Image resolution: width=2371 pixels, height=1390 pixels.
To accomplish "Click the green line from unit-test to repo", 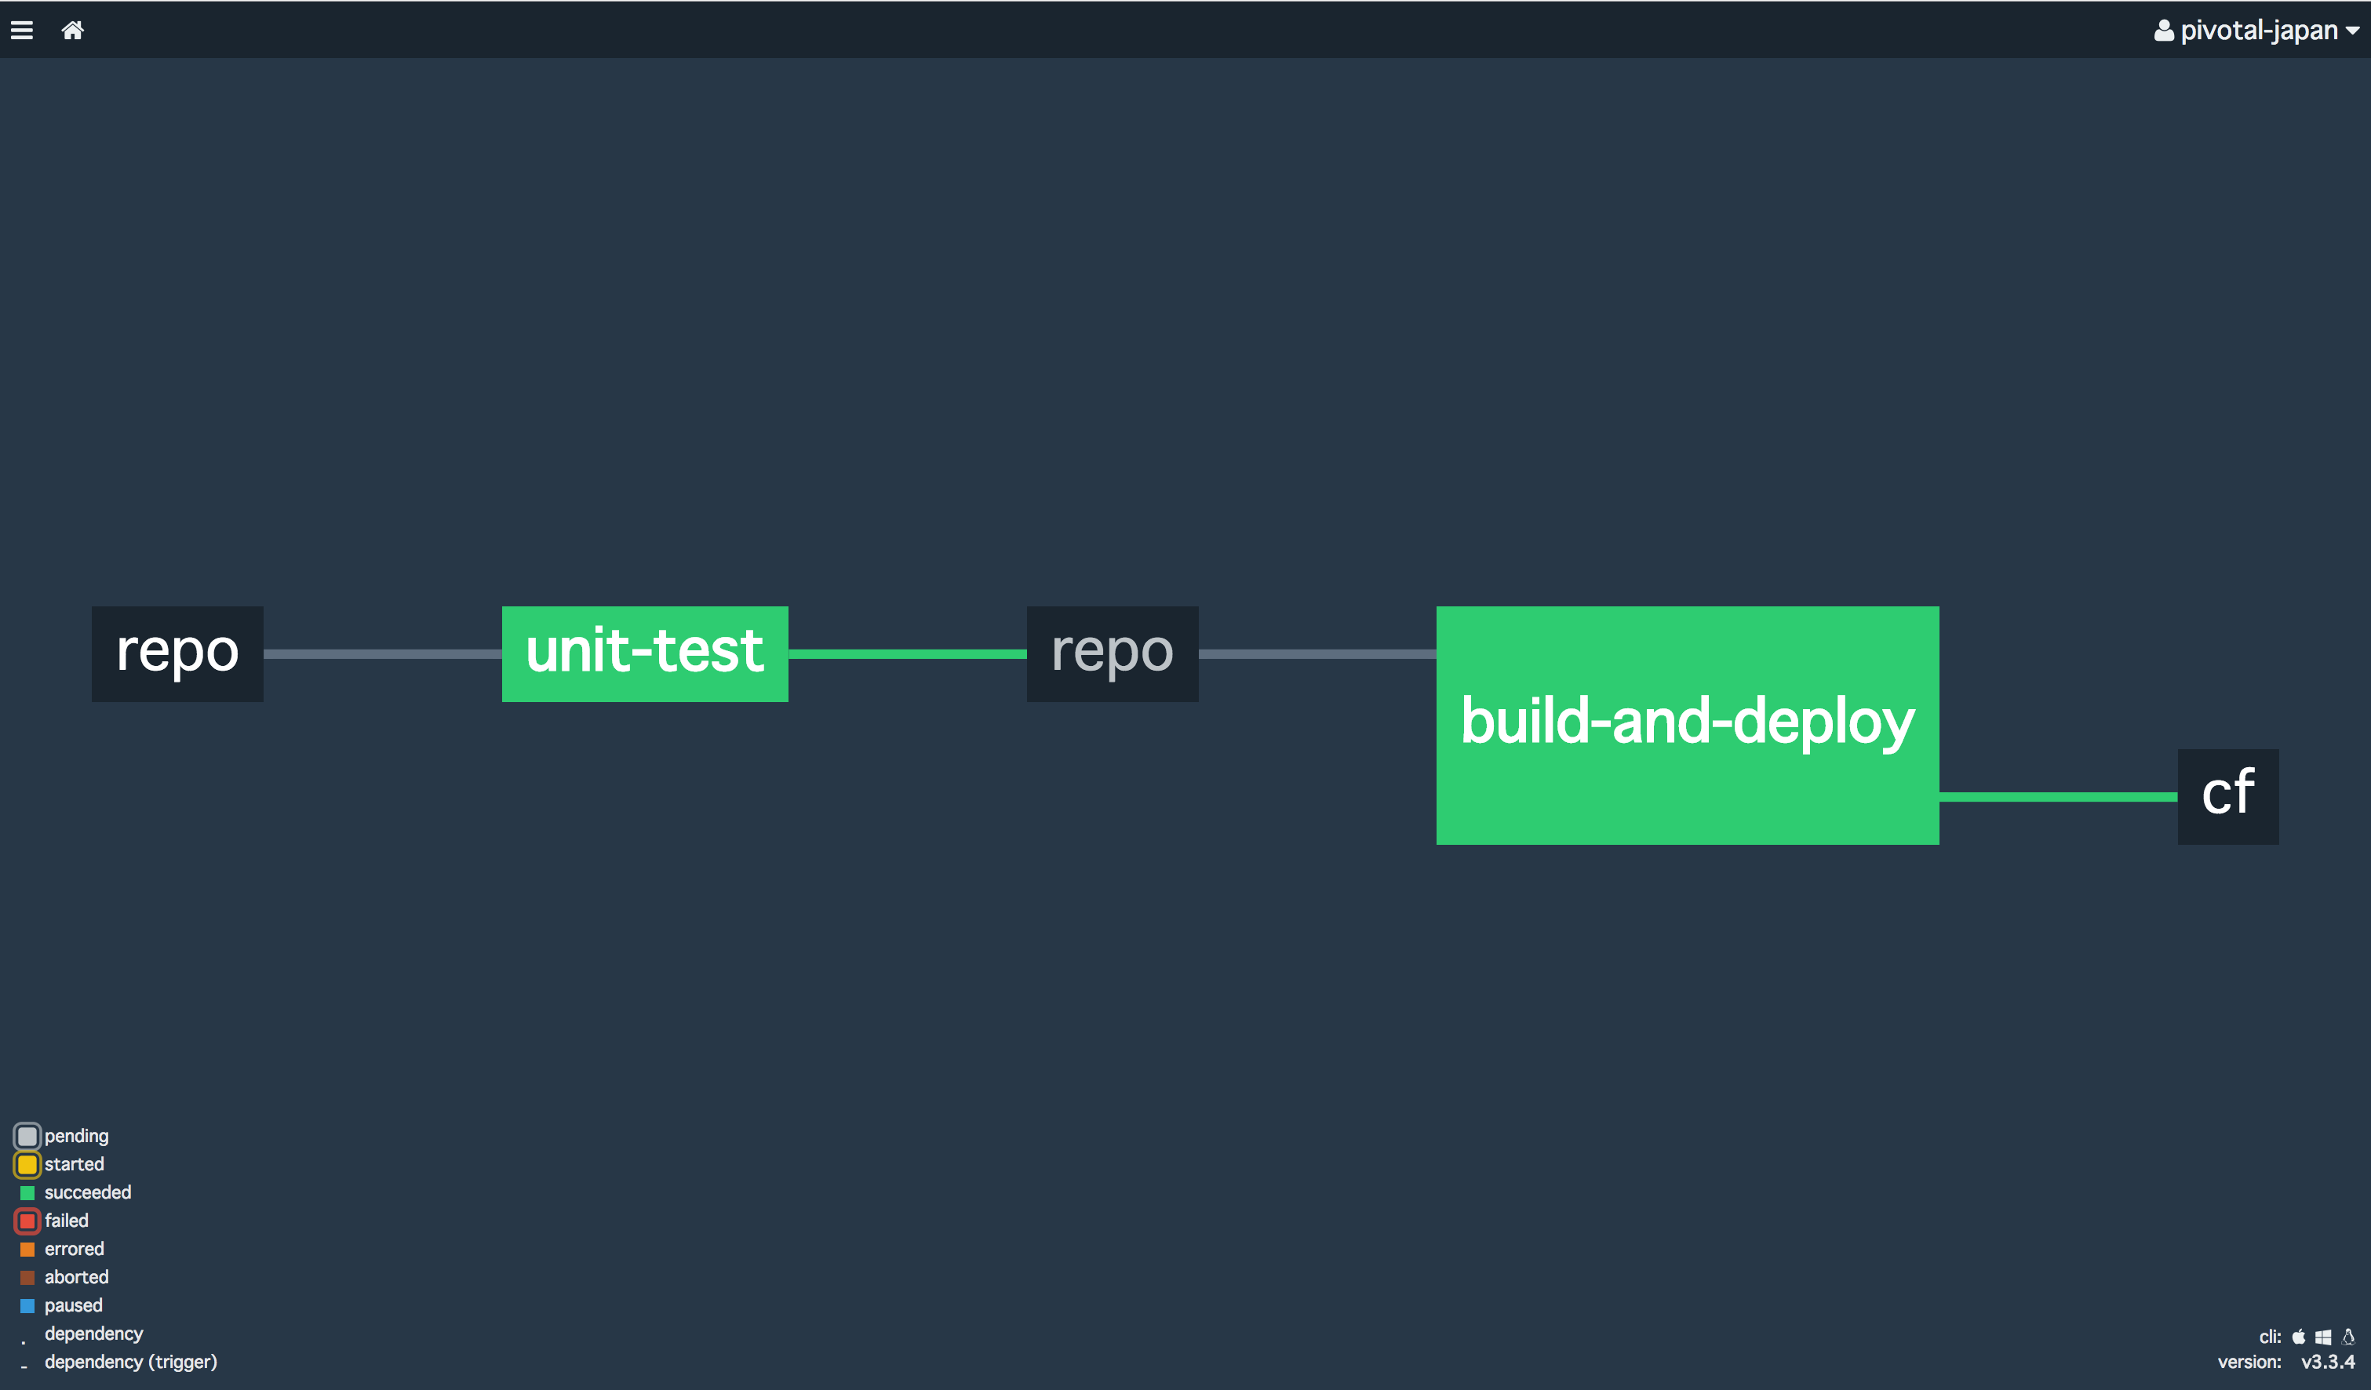I will (x=907, y=653).
